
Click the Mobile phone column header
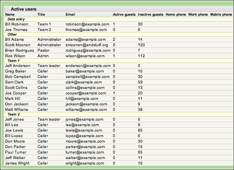[x=221, y=14]
